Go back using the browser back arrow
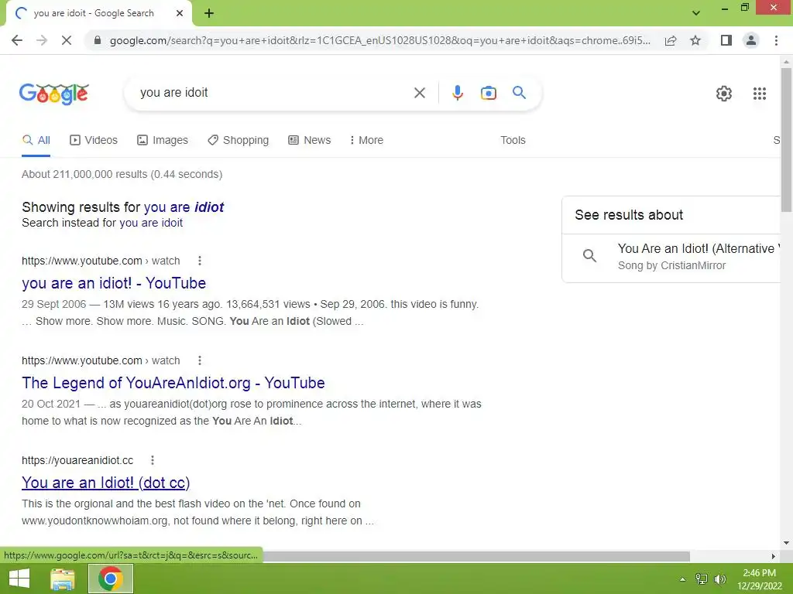This screenshot has height=594, width=793. pyautogui.click(x=17, y=40)
